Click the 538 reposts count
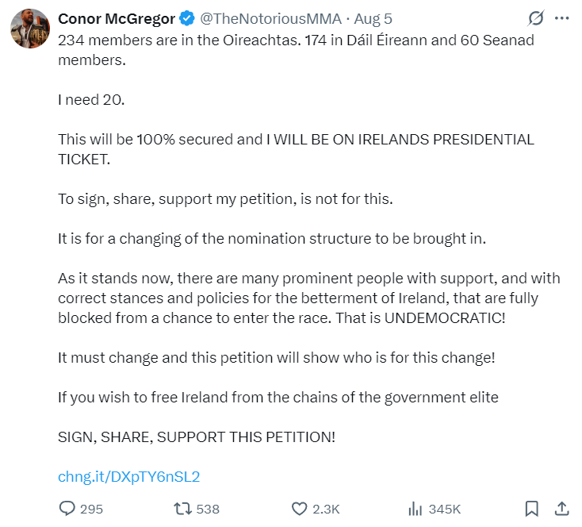Viewport: 582px width, 527px height. (x=207, y=509)
